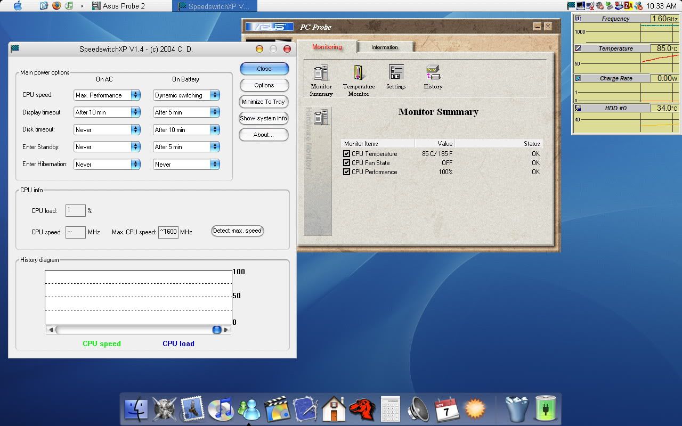Screen dimensions: 682x426
Task: Open the Settings icon in PC Probe
Action: pos(396,73)
